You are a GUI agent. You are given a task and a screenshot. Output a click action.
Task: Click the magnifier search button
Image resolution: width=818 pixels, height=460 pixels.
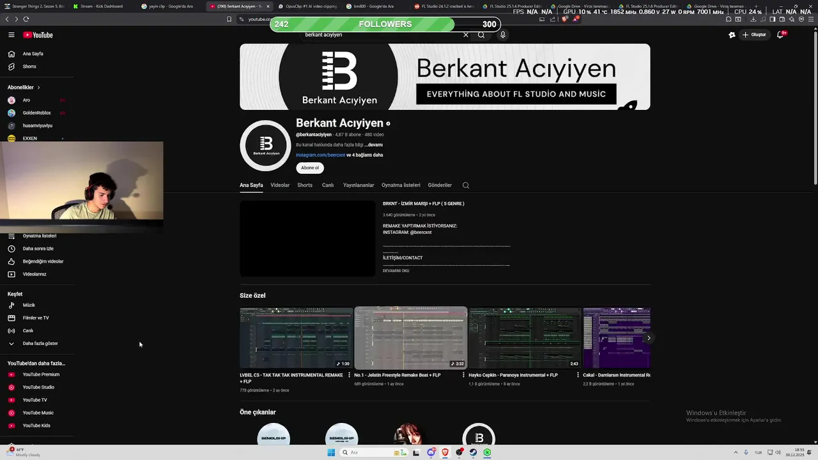coord(481,35)
